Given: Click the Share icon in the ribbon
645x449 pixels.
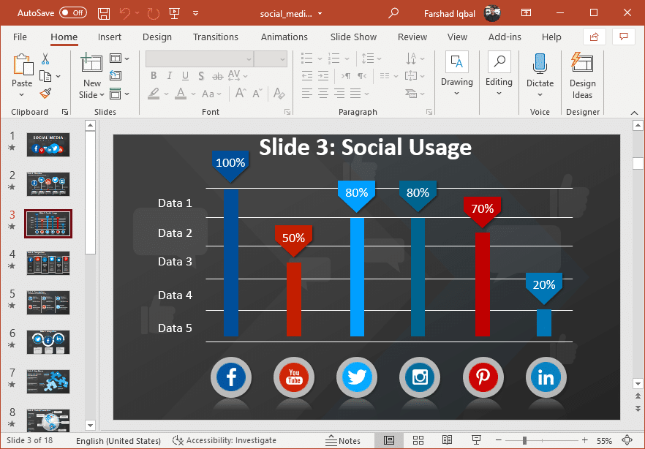Looking at the screenshot, I should 594,37.
